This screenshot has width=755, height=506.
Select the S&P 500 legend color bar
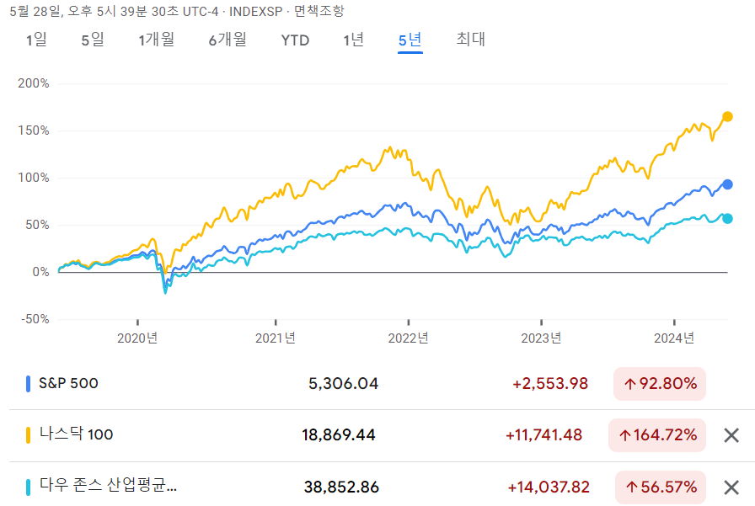coord(27,383)
